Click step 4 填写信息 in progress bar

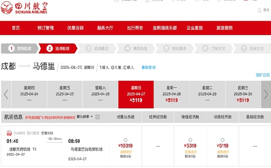[x=136, y=49]
